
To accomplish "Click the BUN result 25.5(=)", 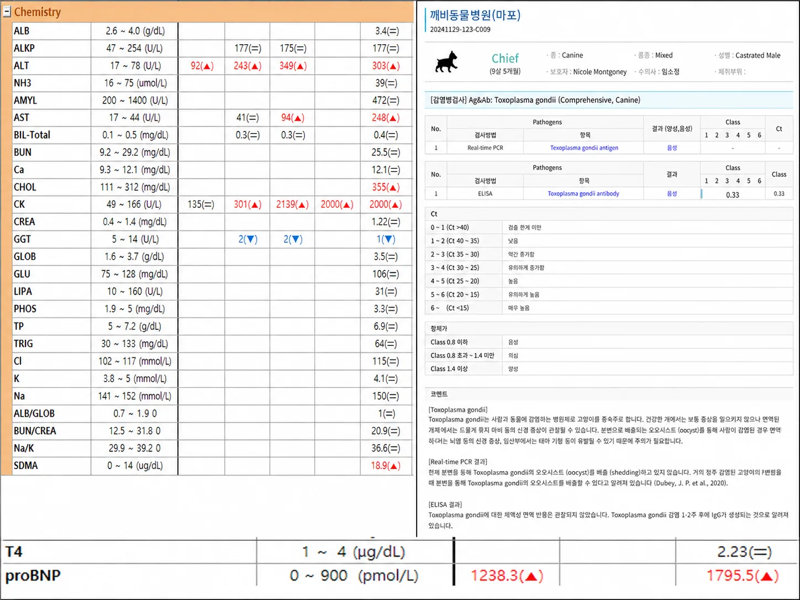I will pyautogui.click(x=386, y=152).
